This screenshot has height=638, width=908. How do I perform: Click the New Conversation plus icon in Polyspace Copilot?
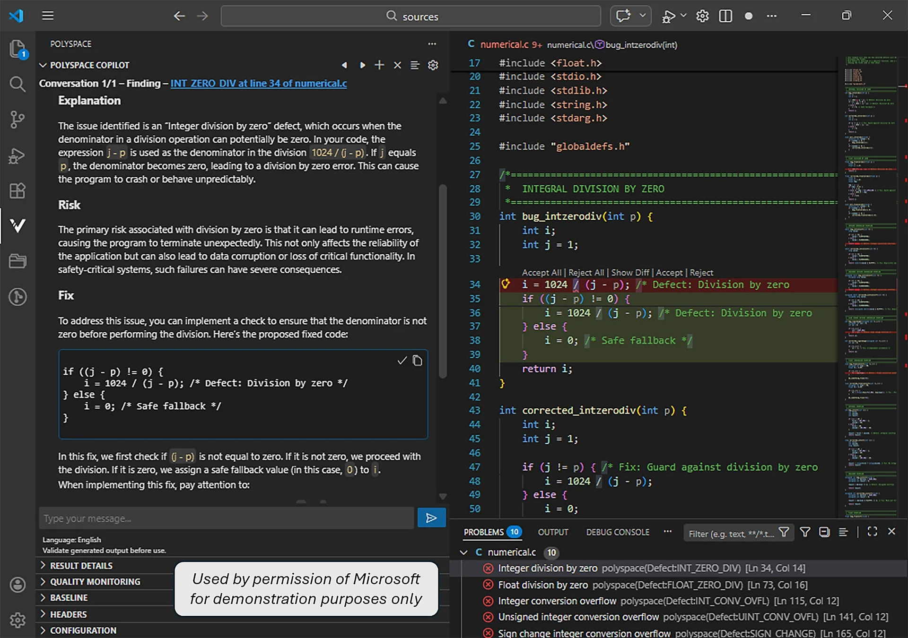pos(379,65)
